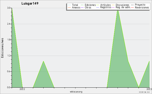The height and width of the screenshot is (94, 152).
Task: Click the 1.8 y-axis value
Action: pyautogui.click(x=9, y=40)
